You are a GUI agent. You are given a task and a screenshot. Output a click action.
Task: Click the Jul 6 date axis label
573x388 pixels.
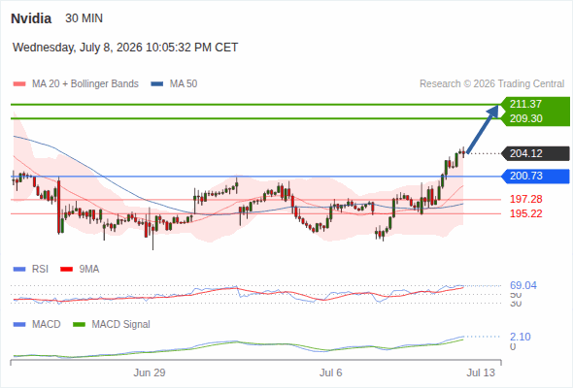pos(331,372)
